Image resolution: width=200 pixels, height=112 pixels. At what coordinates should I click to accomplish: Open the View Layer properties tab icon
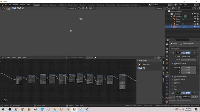pos(167,56)
